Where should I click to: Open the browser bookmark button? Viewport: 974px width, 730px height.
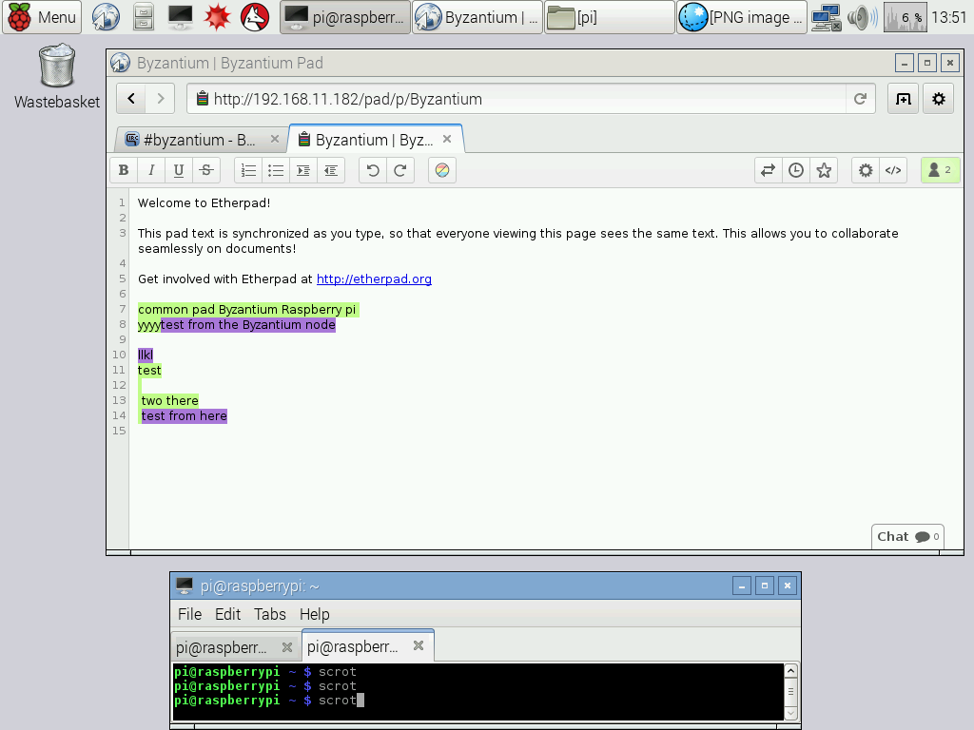[x=904, y=99]
